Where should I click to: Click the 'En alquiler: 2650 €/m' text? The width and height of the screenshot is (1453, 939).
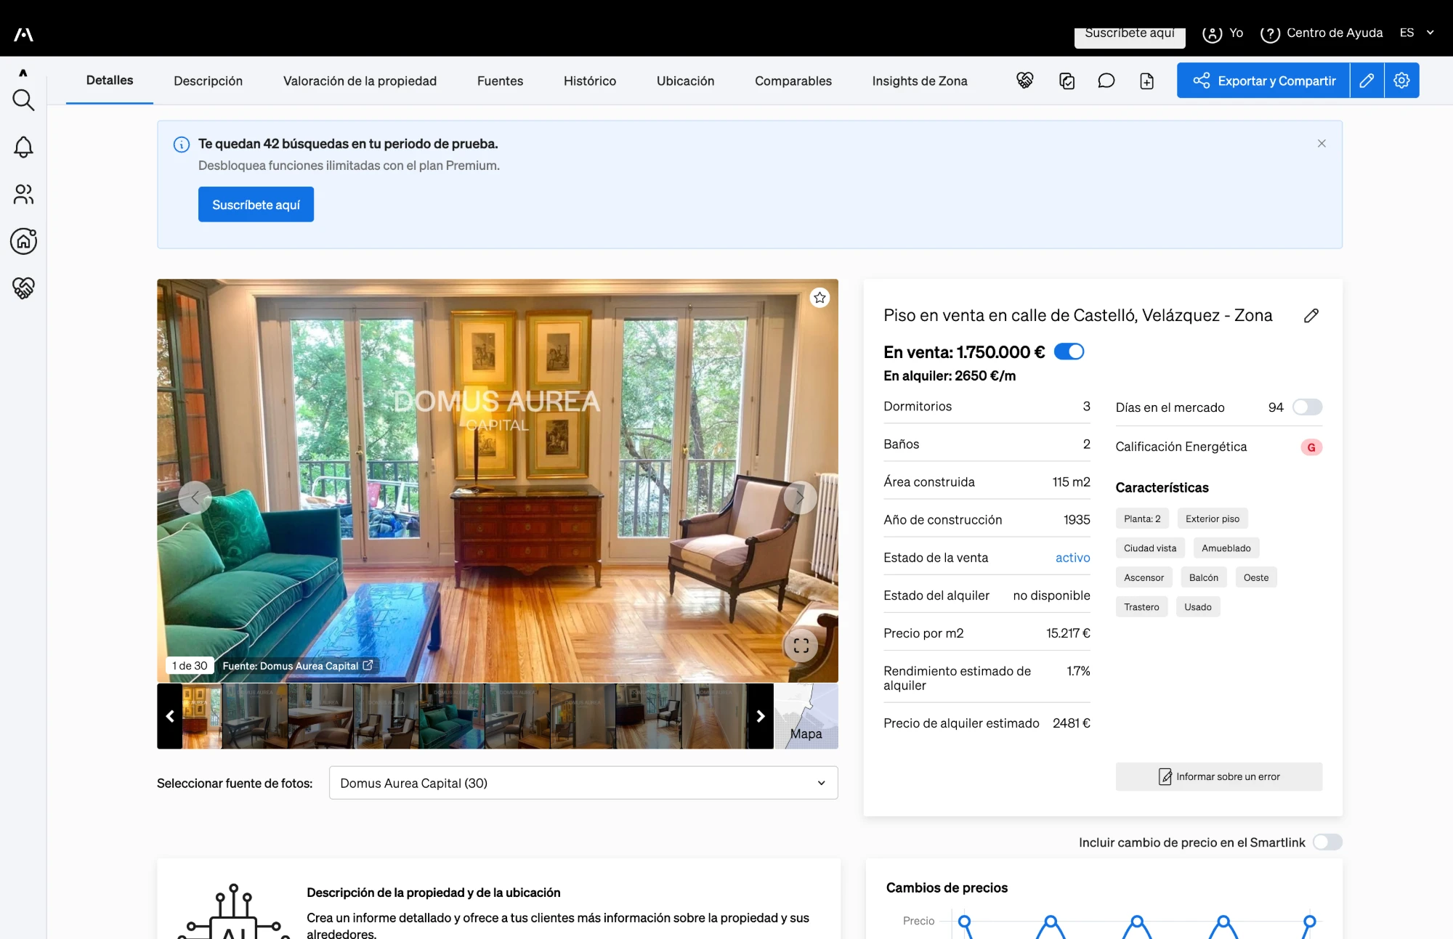[x=950, y=376]
